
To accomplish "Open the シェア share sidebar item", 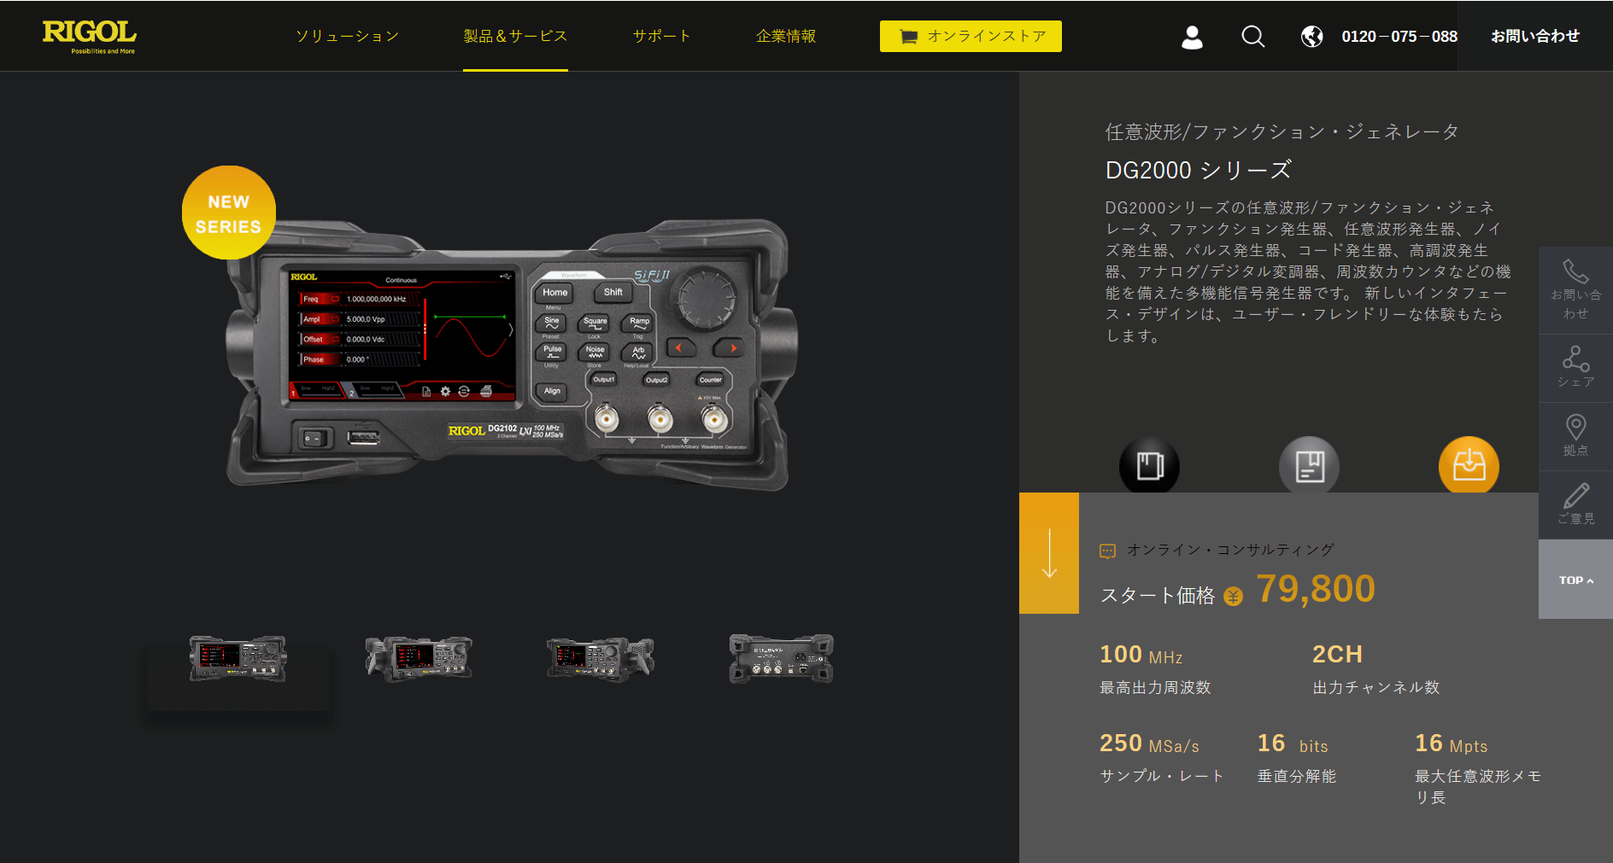I will pyautogui.click(x=1575, y=368).
